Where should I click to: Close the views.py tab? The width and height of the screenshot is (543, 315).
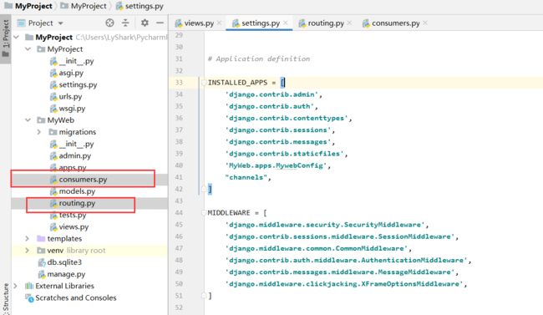pyautogui.click(x=219, y=23)
